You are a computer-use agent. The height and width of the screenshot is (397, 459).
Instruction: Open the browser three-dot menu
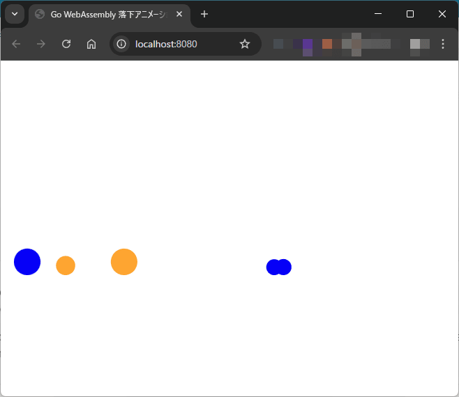coord(443,44)
